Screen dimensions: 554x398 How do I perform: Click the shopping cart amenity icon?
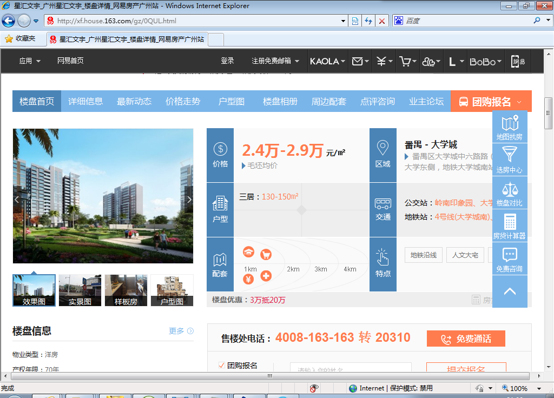pyautogui.click(x=266, y=254)
